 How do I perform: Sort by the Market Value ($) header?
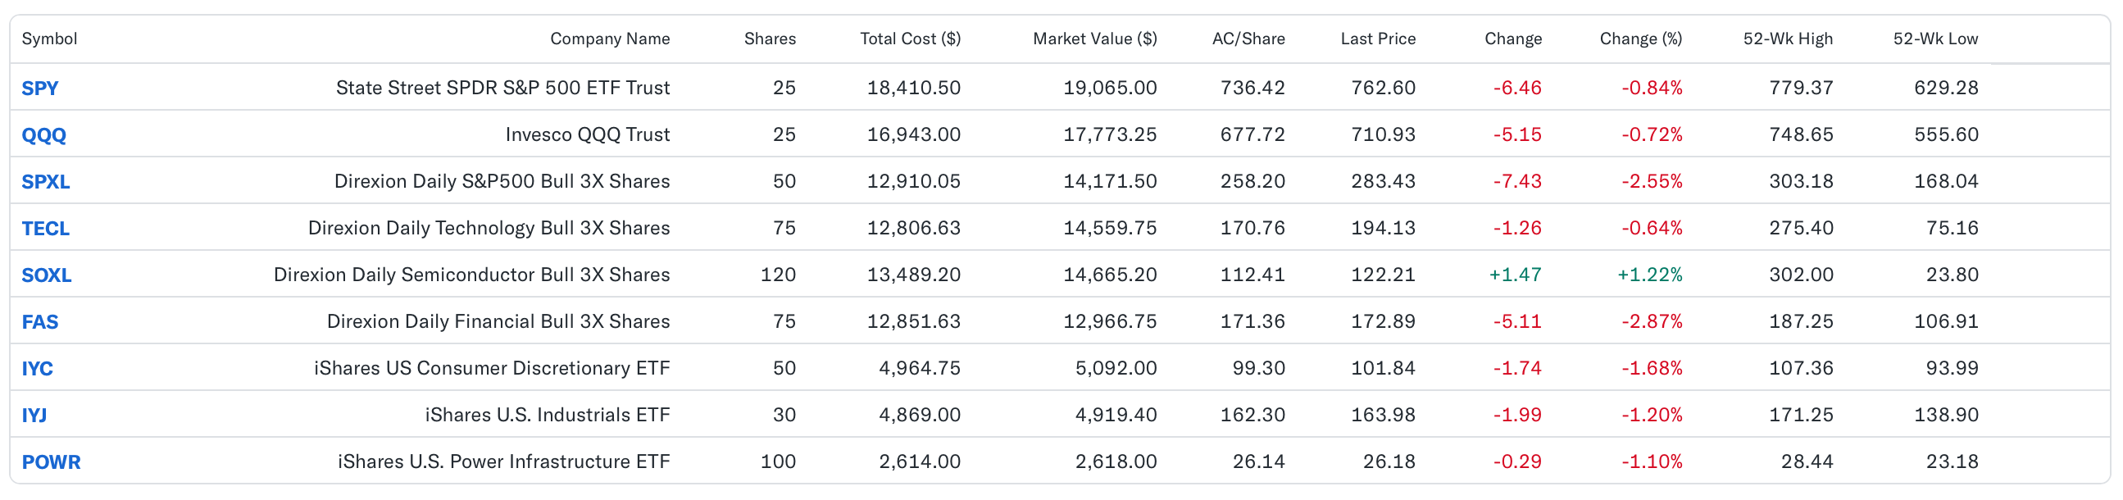[1094, 39]
